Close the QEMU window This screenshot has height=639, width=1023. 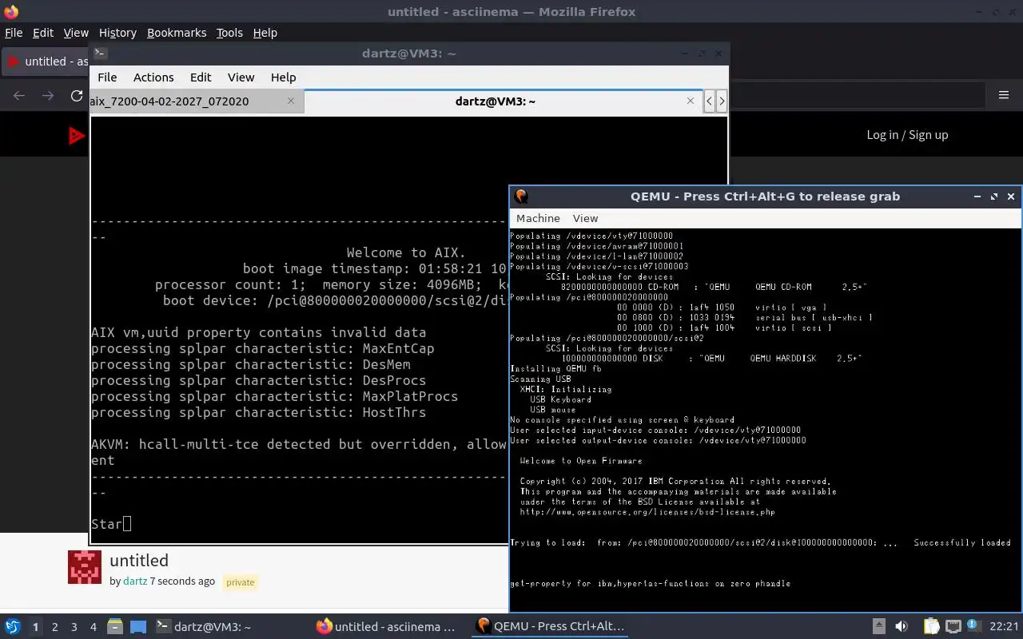(1011, 196)
